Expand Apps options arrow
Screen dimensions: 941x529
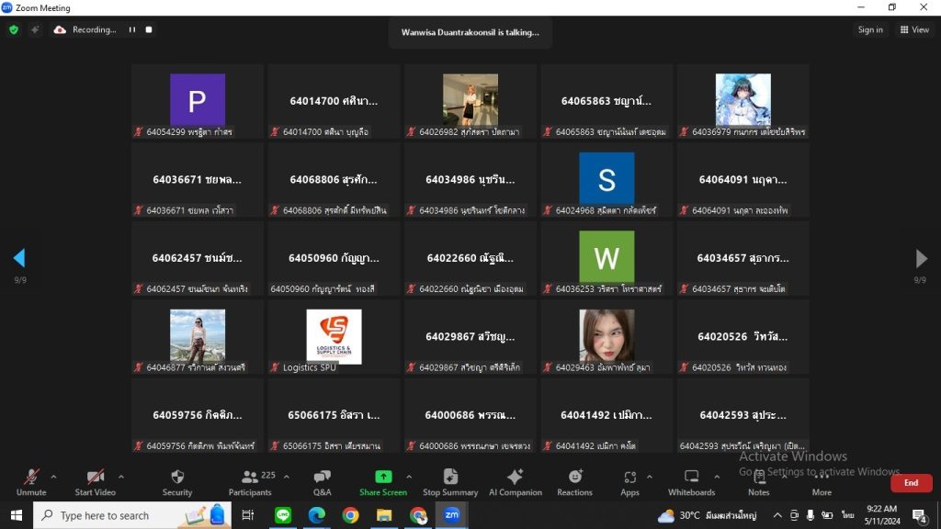(650, 477)
